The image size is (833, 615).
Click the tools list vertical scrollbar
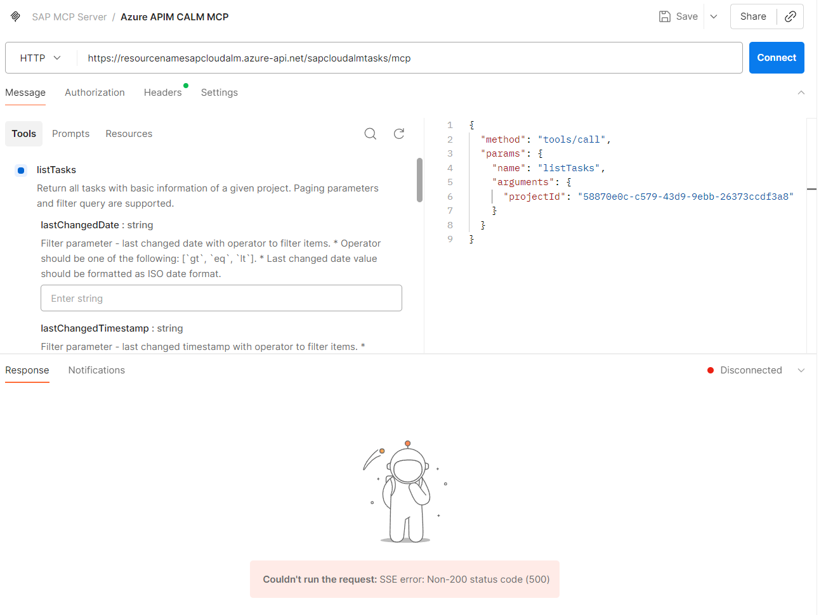[x=419, y=180]
